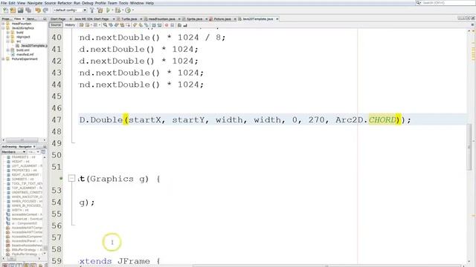Toggle Highlight Search icon in editor toolbar
This screenshot has width=476, height=267.
(x=122, y=25)
